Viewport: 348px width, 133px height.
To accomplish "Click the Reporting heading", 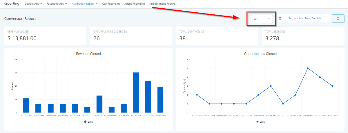I will pyautogui.click(x=11, y=4).
